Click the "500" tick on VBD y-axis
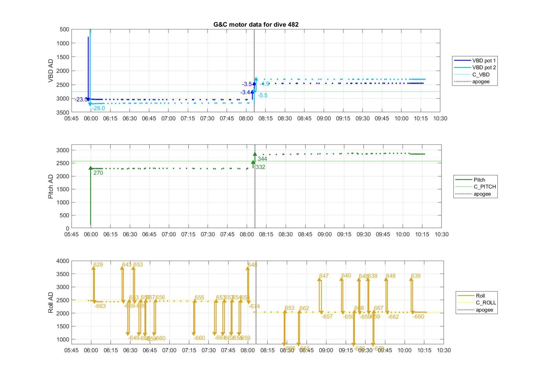This screenshot has width=550, height=387. 64,29
